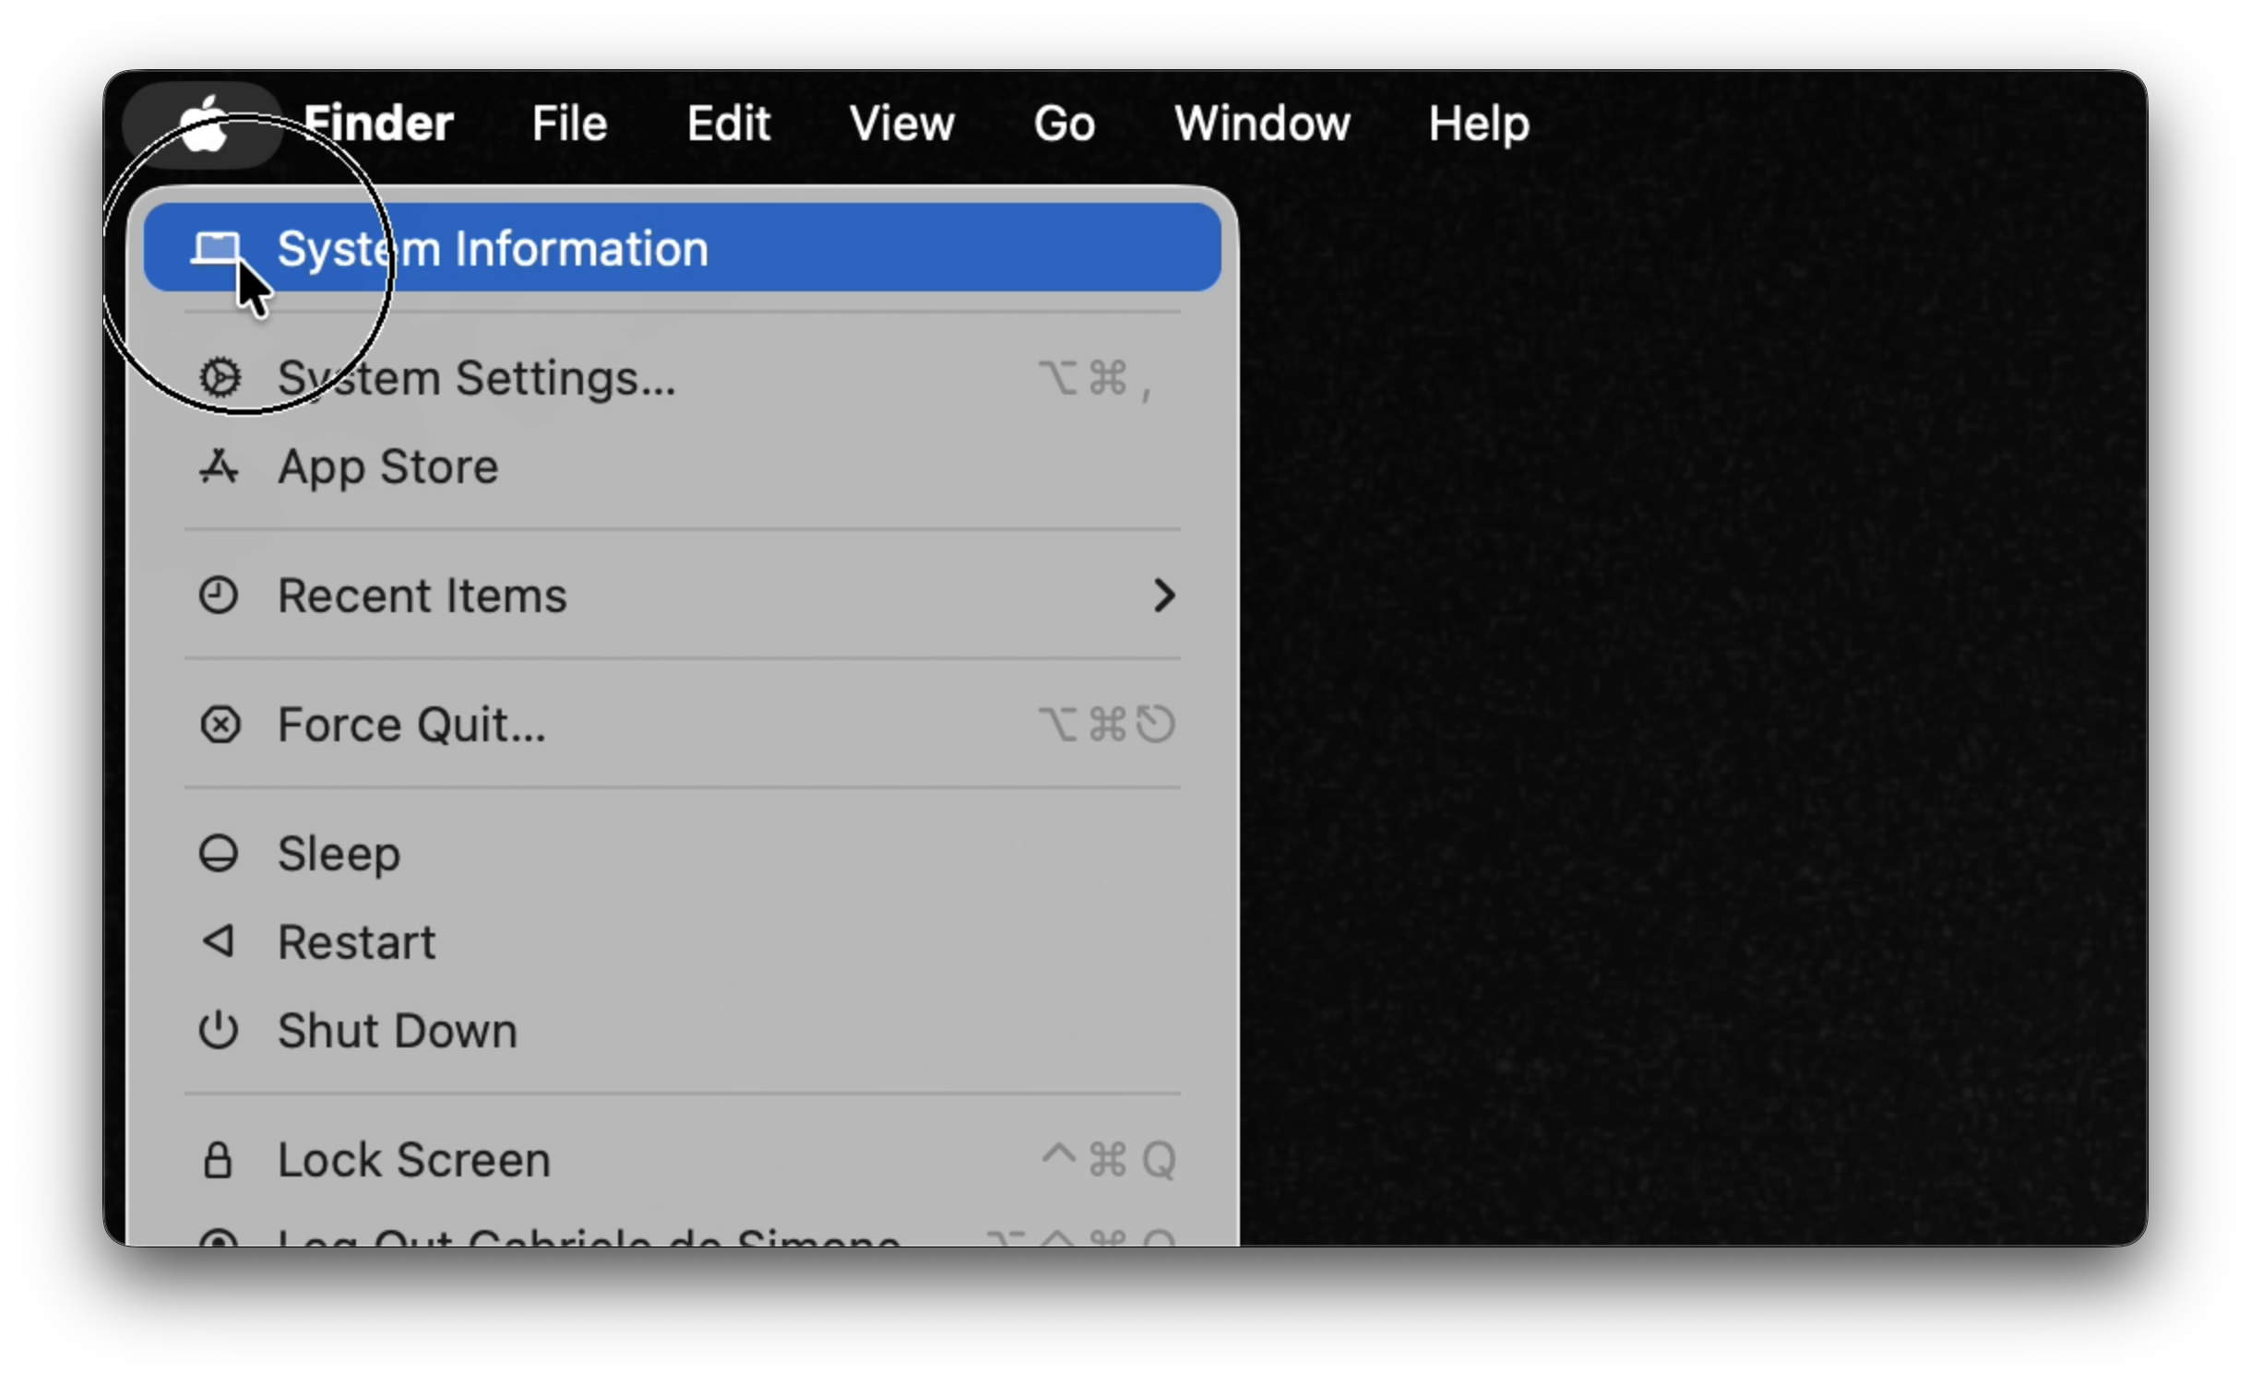Click the triangle icon beside Restart
The image size is (2251, 1383).
[219, 941]
